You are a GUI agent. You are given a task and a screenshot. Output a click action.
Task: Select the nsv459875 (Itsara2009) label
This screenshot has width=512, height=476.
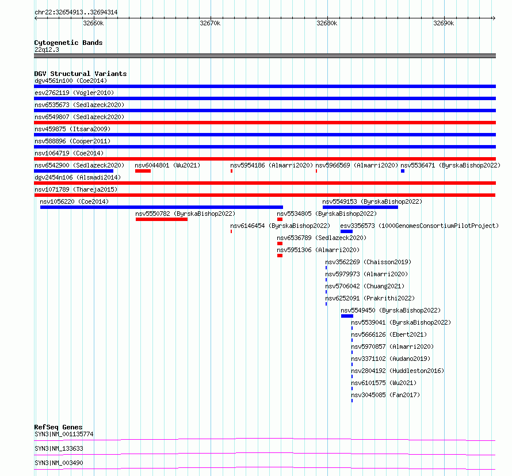coord(72,129)
